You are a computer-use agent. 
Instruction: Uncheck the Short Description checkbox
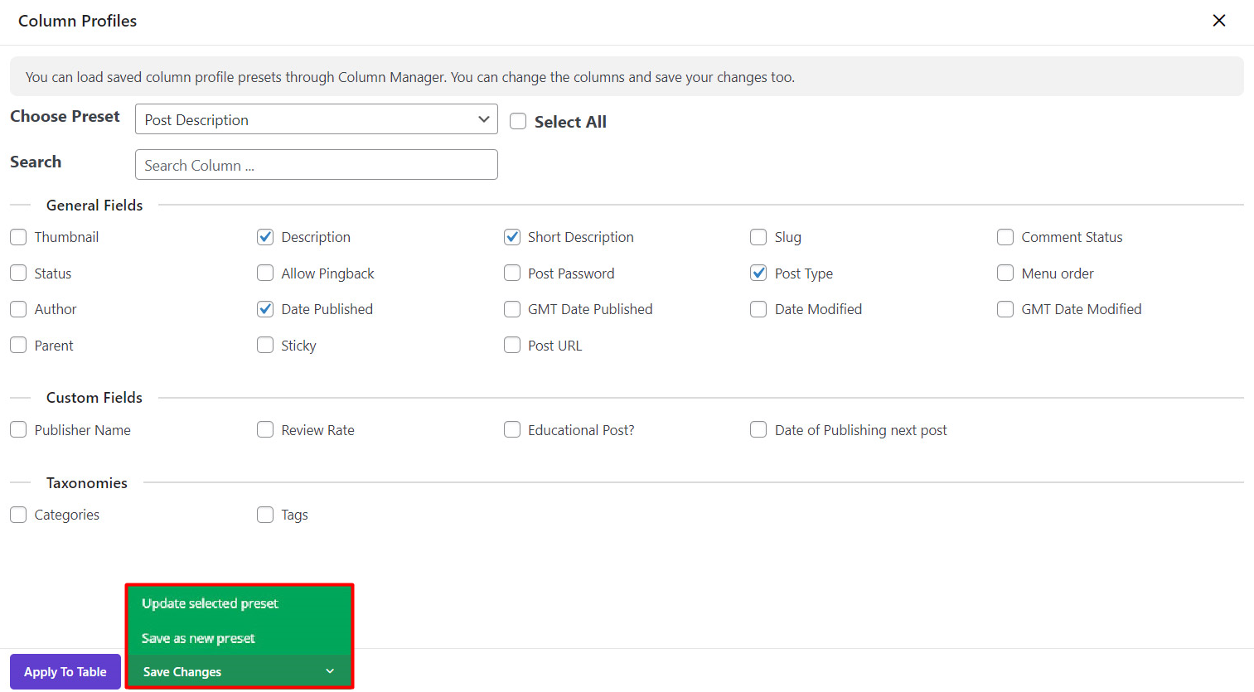(x=512, y=237)
